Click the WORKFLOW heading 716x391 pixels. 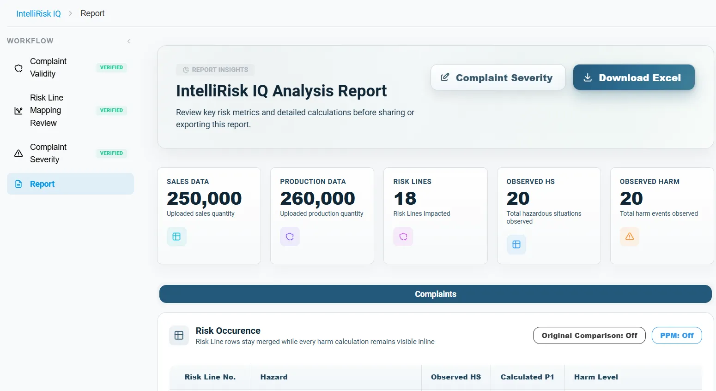(x=30, y=41)
